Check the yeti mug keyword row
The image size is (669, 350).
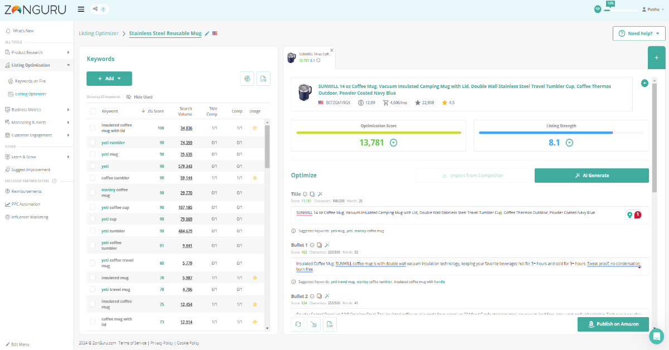[x=93, y=154]
